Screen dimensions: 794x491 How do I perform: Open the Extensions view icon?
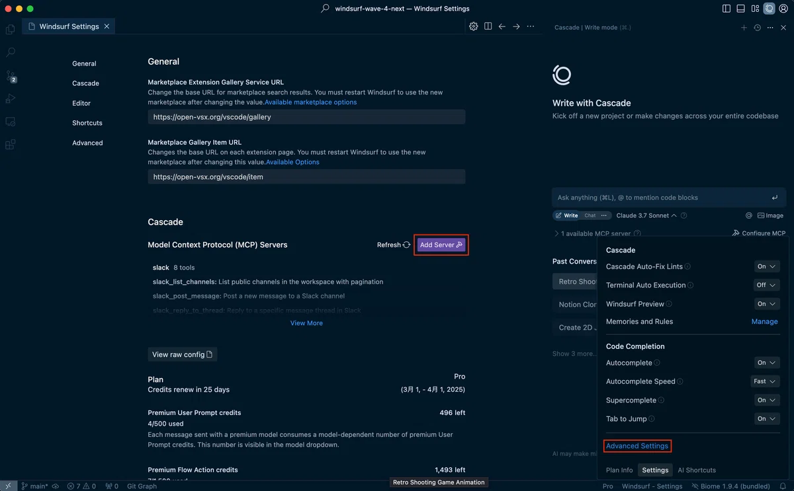(10, 145)
